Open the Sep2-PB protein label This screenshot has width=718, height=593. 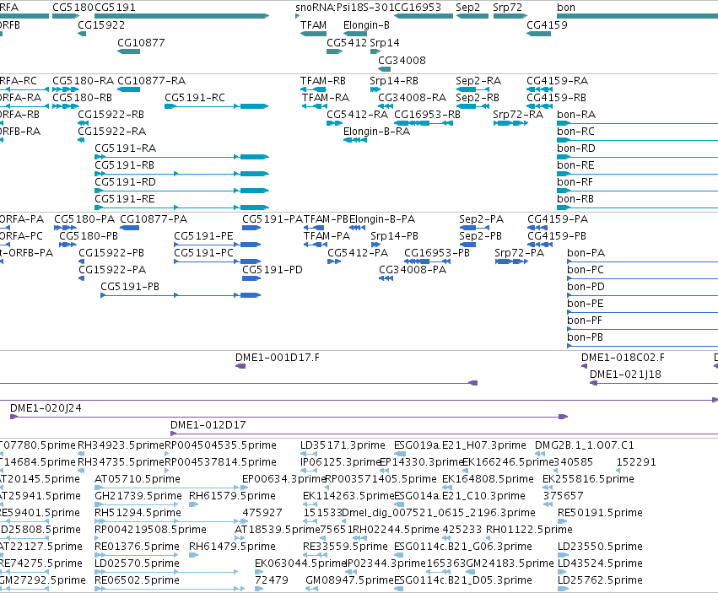coord(480,236)
